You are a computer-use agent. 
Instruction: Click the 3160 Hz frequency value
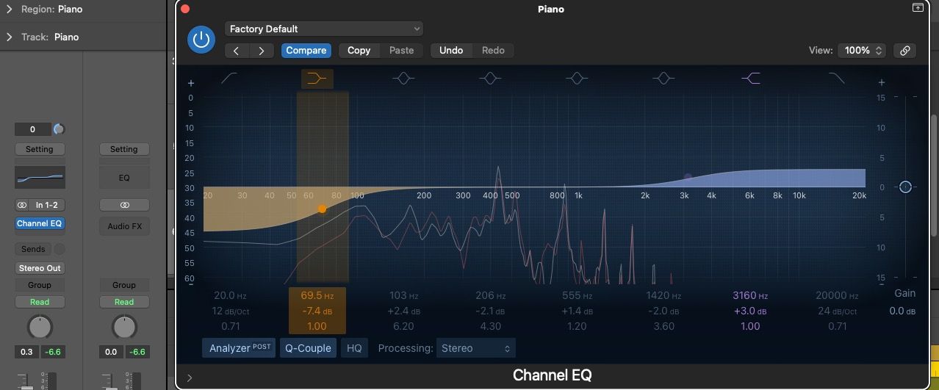(750, 296)
